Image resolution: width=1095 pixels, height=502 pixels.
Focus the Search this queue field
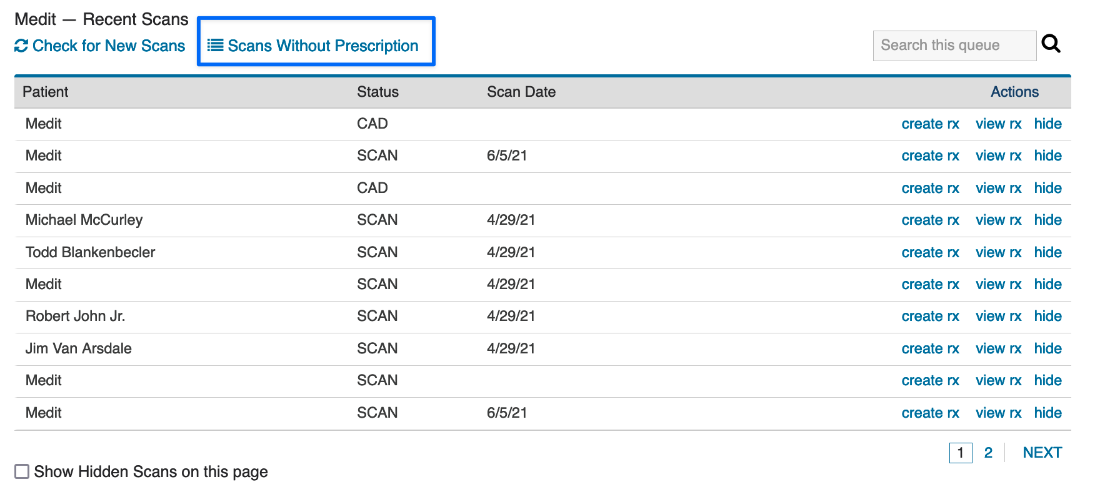pyautogui.click(x=954, y=46)
